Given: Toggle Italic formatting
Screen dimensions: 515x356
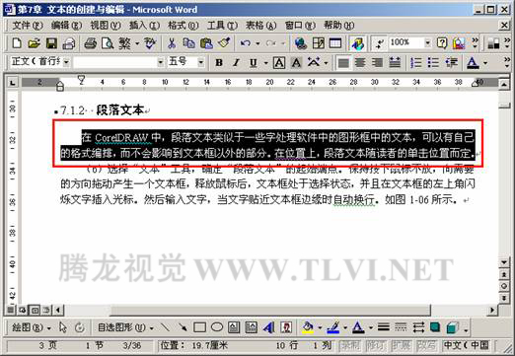Looking at the screenshot, I should [x=236, y=62].
